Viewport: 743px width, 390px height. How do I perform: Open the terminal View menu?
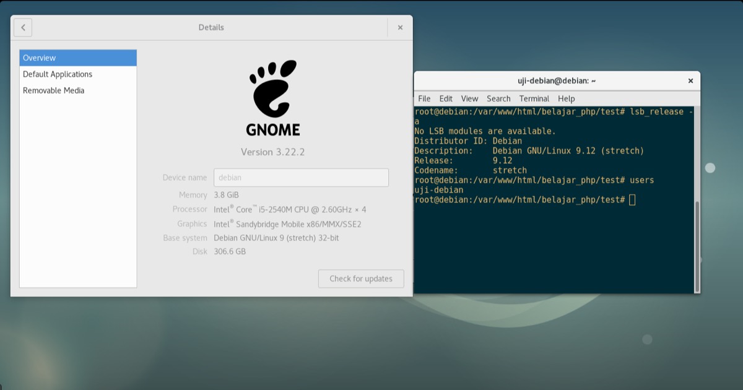click(469, 98)
